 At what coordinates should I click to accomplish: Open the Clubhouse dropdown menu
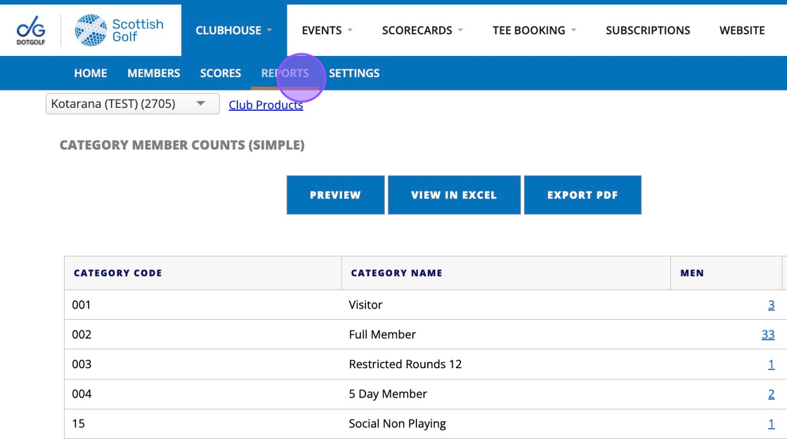[x=234, y=30]
